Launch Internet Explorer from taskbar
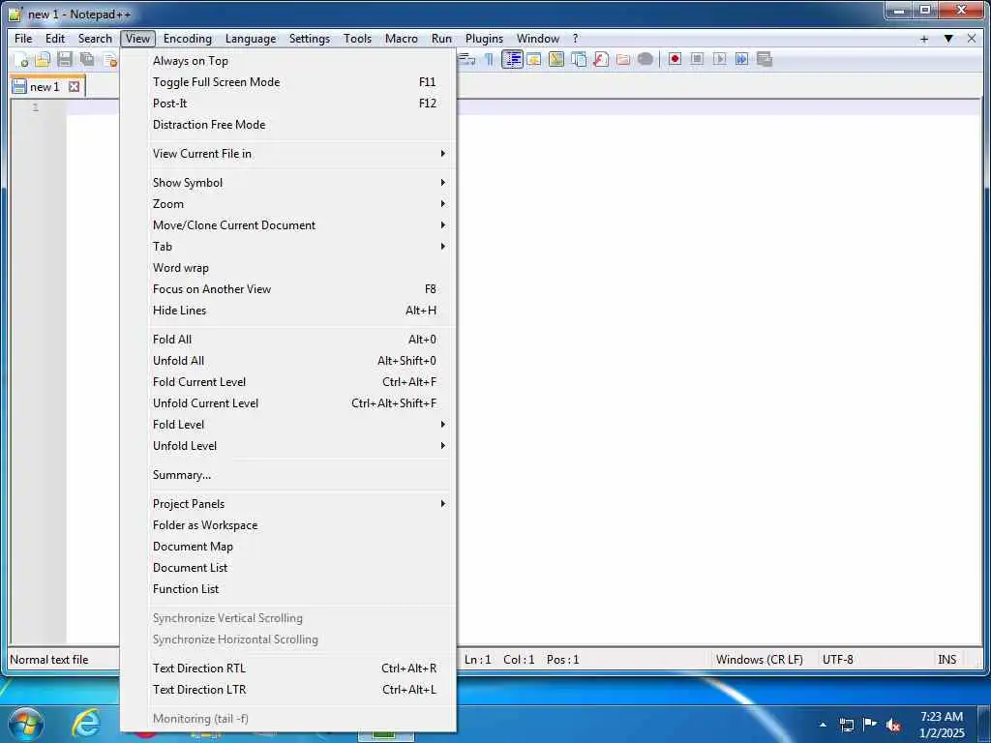 coord(86,723)
